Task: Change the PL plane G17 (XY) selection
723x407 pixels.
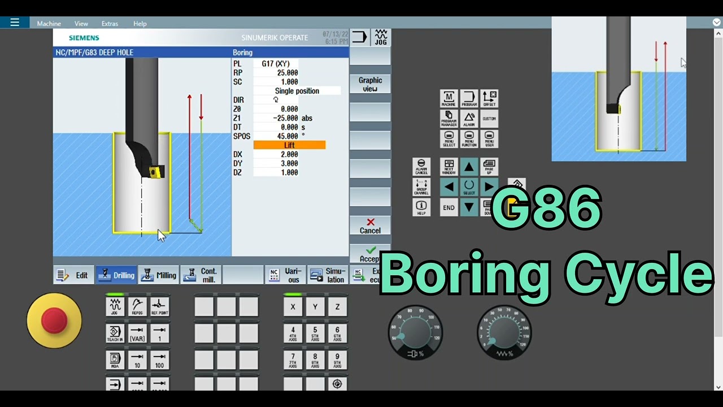Action: point(276,64)
